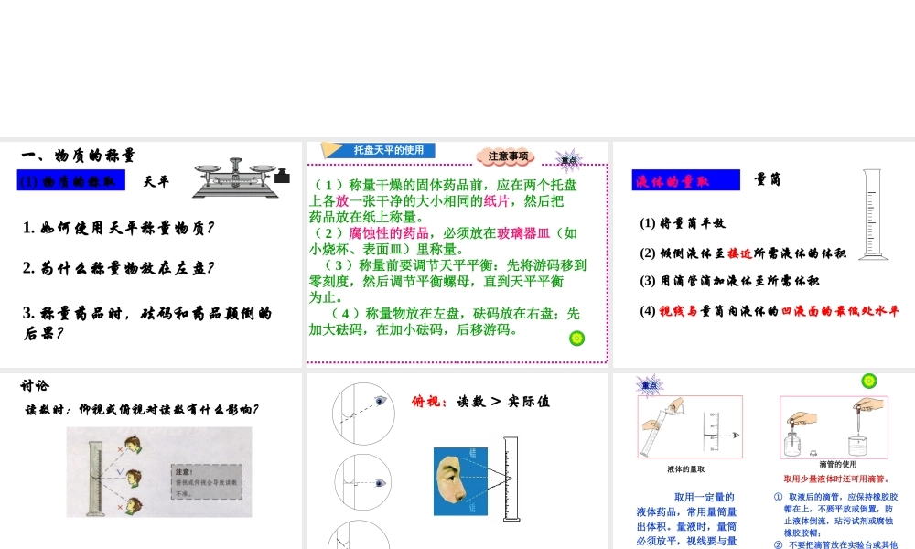Click the top eye-level circle diagram
Image resolution: width=915 pixels, height=549 pixels.
tap(363, 414)
